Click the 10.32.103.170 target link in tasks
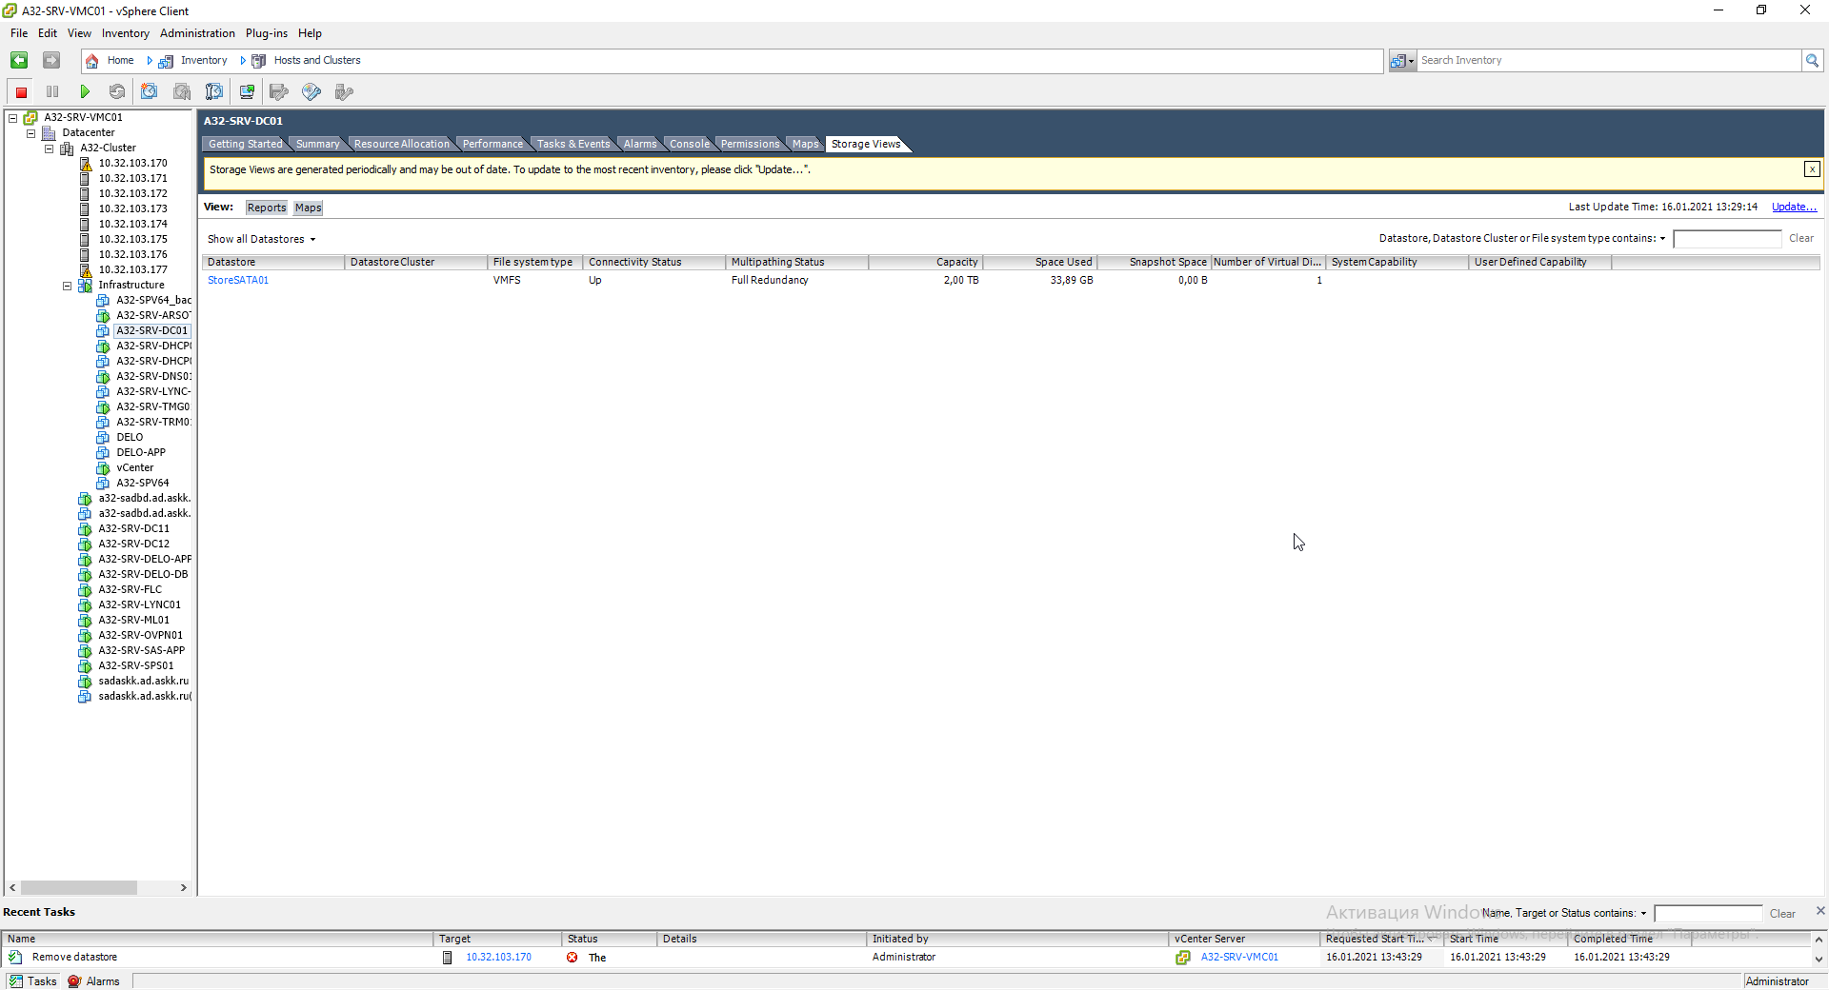The image size is (1829, 990). click(x=498, y=958)
